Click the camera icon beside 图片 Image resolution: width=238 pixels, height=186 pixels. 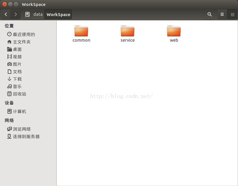tap(10, 64)
